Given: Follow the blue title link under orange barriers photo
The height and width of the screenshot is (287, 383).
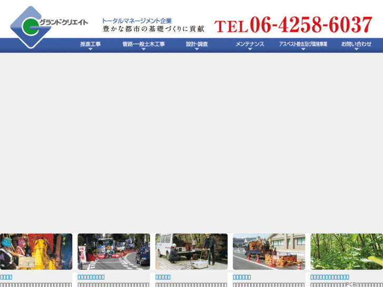Looking at the screenshot, I should point(242,277).
